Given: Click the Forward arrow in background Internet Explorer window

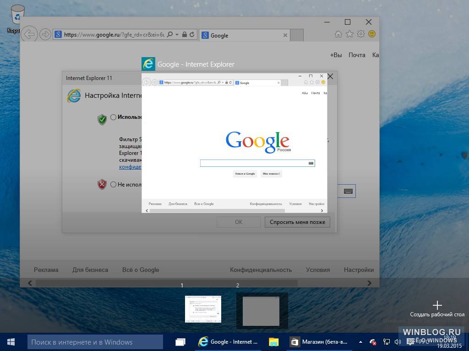Looking at the screenshot, I should (45, 35).
